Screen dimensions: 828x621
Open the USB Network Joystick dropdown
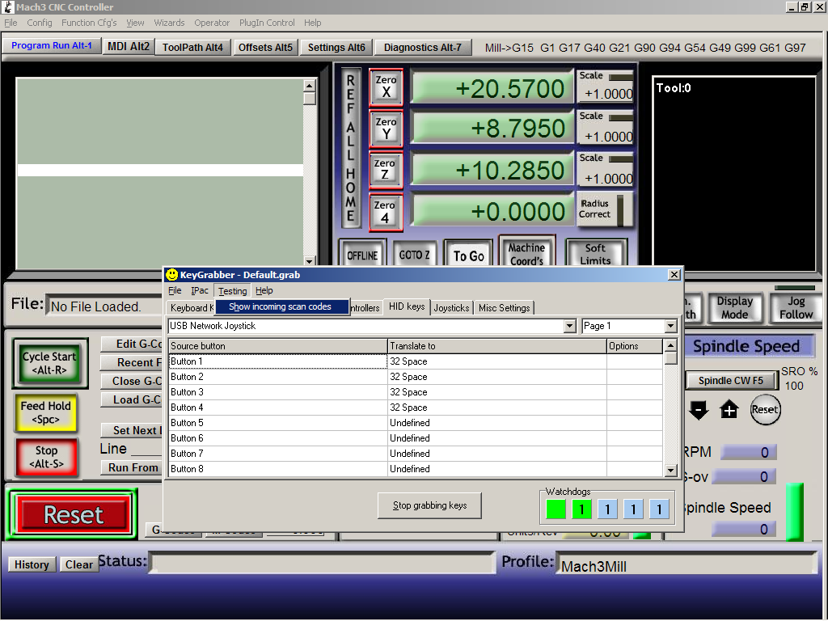pyautogui.click(x=569, y=326)
